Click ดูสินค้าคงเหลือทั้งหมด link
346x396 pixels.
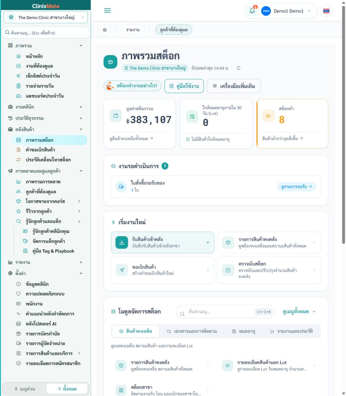131,138
